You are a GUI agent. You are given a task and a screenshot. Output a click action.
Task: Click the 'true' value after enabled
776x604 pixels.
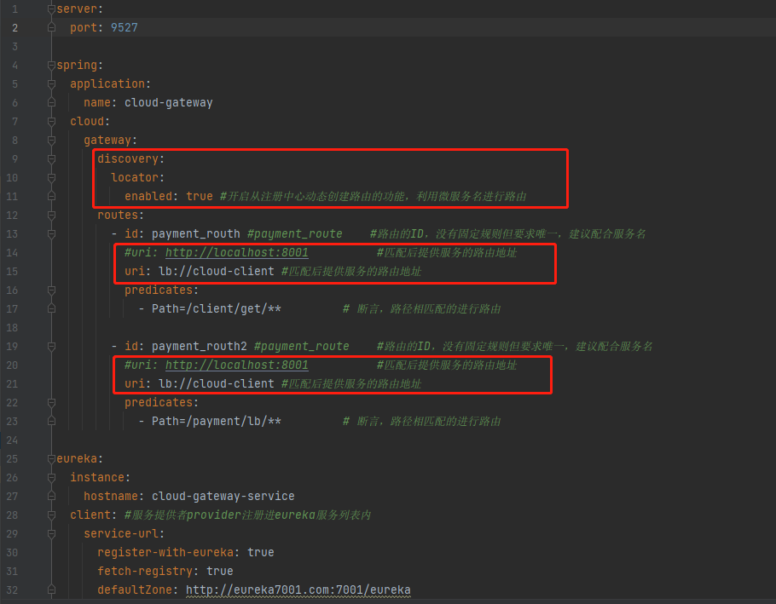200,197
